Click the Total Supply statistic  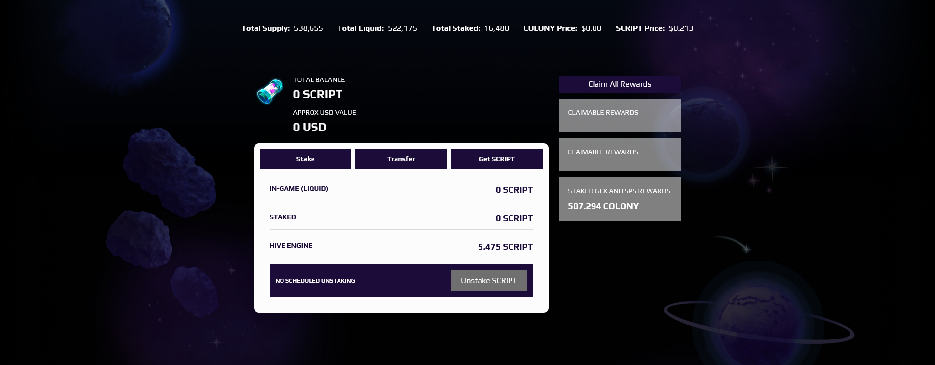click(x=282, y=28)
